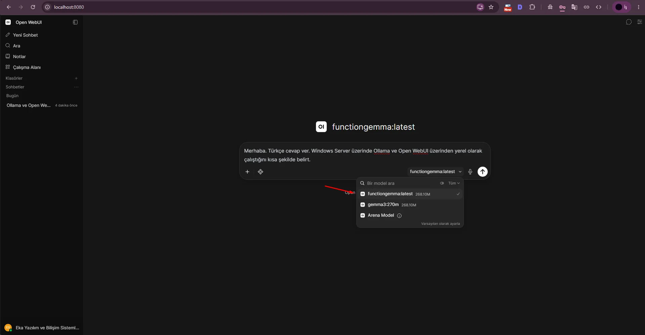Viewport: 645px width, 335px height.
Task: Open the blue D extension
Action: 520,7
